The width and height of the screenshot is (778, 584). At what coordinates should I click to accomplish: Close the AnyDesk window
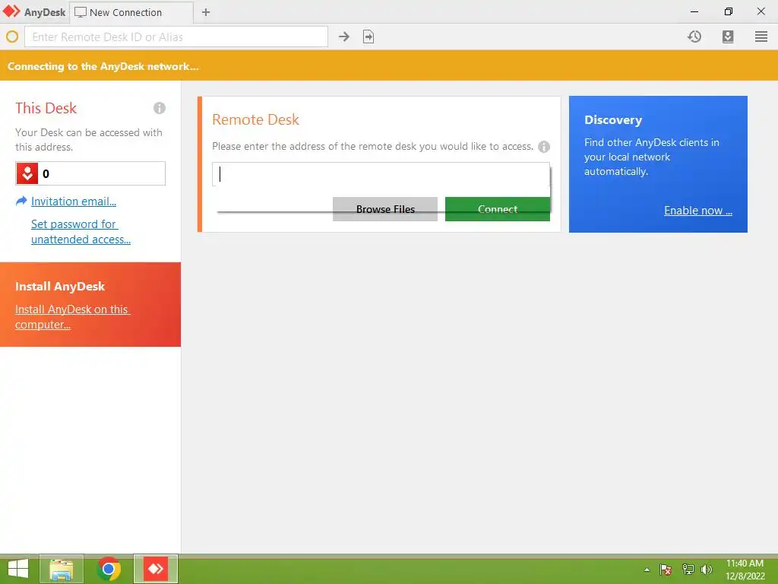761,11
